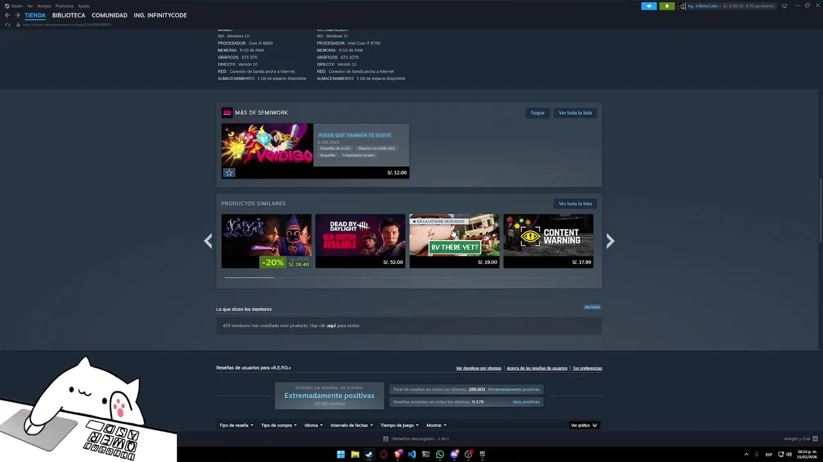Switch to the TIENDA tab
Viewport: 823px width, 462px height.
[35, 15]
